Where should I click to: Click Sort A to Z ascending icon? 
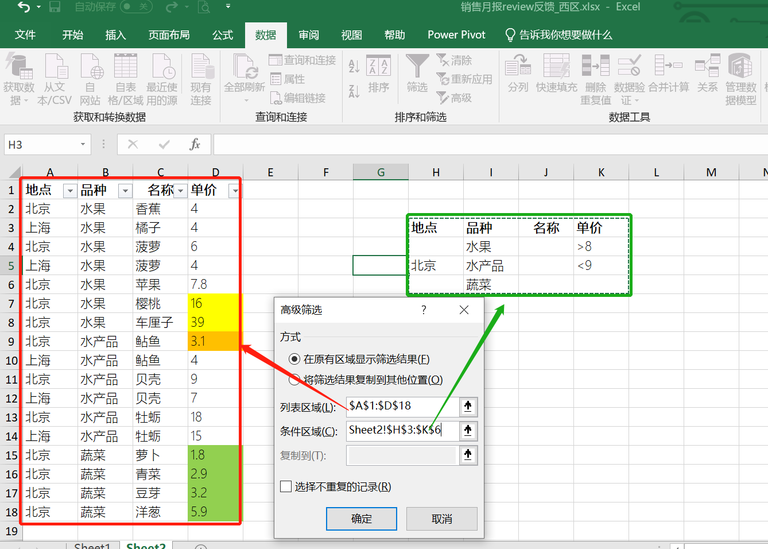coord(354,66)
